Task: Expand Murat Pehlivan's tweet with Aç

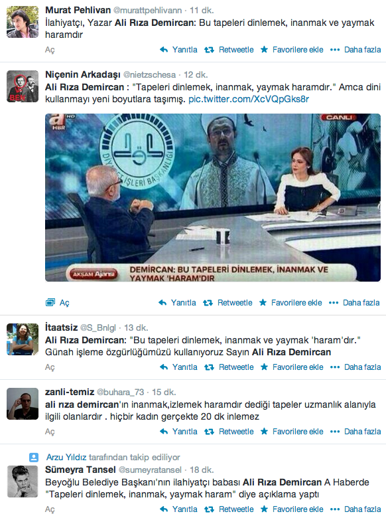Action: 50,50
